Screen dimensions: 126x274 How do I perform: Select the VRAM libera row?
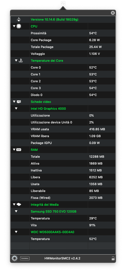click(x=63, y=136)
